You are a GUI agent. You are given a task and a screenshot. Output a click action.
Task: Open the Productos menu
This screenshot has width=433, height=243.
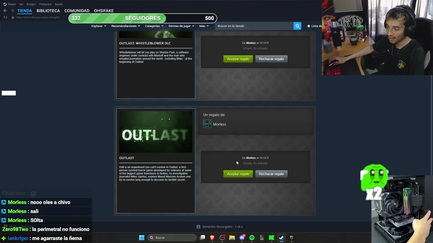(x=45, y=4)
